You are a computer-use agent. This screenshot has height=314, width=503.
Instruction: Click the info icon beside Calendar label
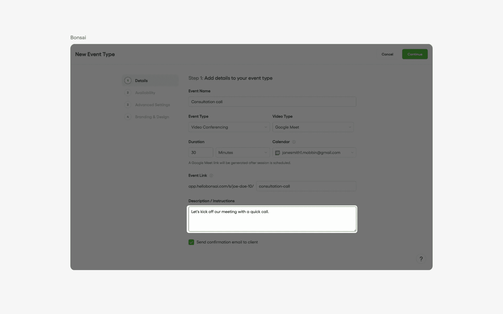pyautogui.click(x=294, y=142)
